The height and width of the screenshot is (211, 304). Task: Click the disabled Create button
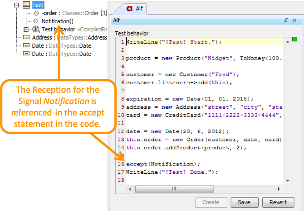coord(211,202)
